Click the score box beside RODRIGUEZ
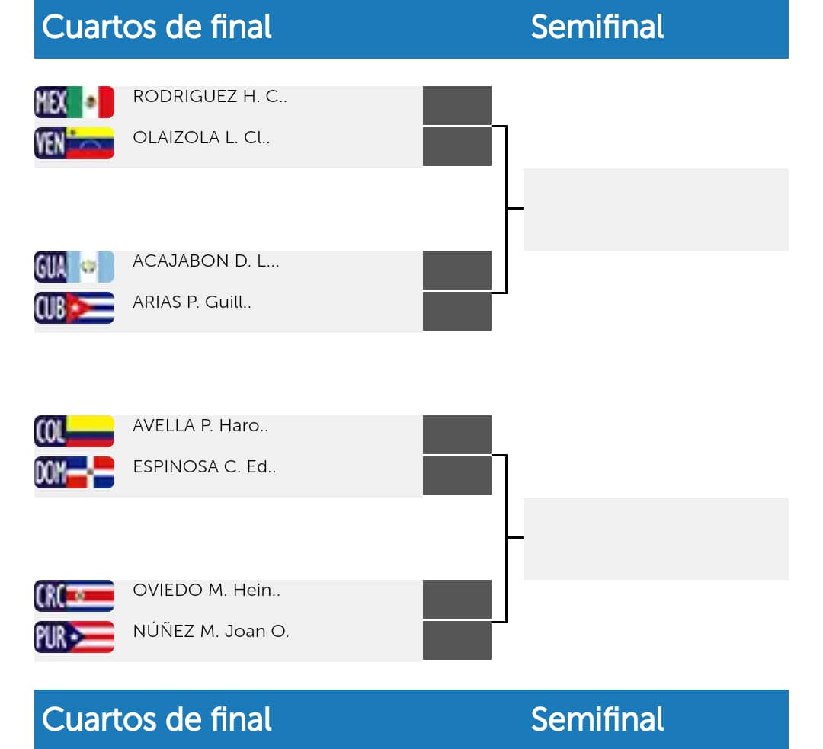 tap(456, 105)
